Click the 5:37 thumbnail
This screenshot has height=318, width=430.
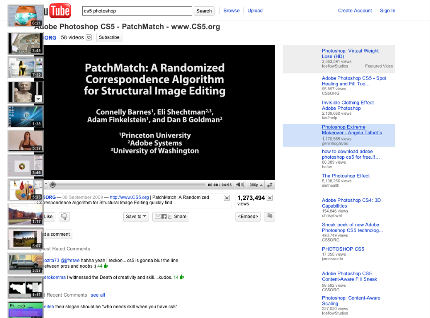[25, 141]
